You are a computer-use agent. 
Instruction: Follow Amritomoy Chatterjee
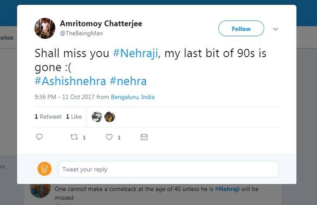pos(241,29)
